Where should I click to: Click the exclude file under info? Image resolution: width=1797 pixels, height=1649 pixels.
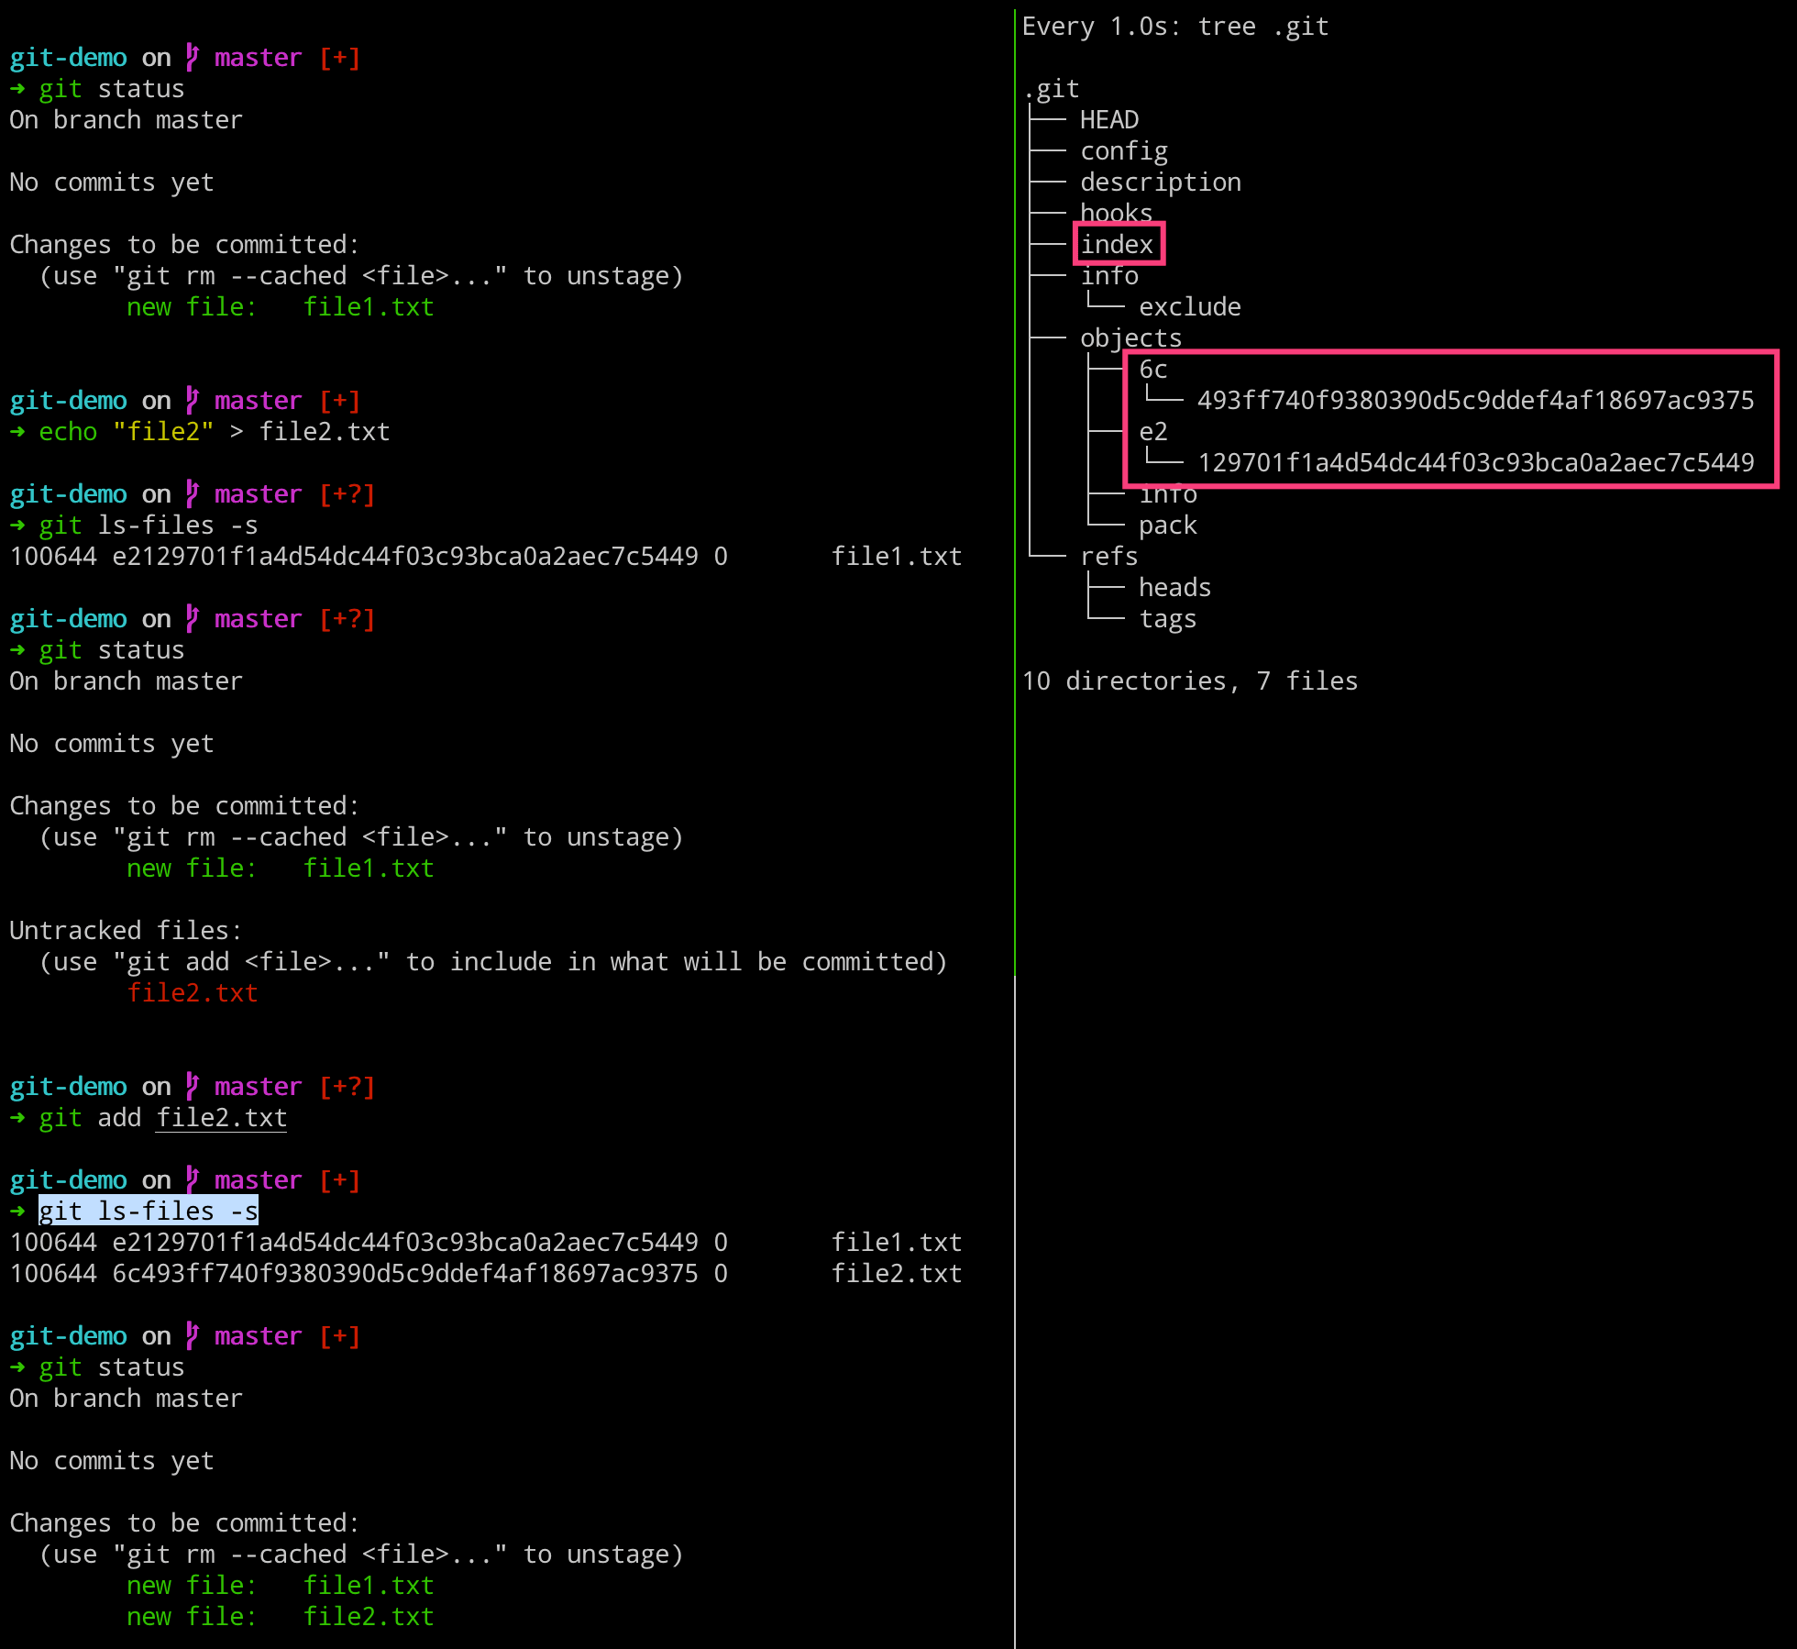(1190, 306)
